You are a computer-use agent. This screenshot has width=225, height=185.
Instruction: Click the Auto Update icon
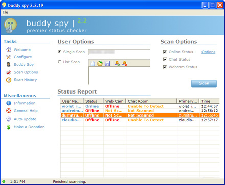tap(9, 119)
